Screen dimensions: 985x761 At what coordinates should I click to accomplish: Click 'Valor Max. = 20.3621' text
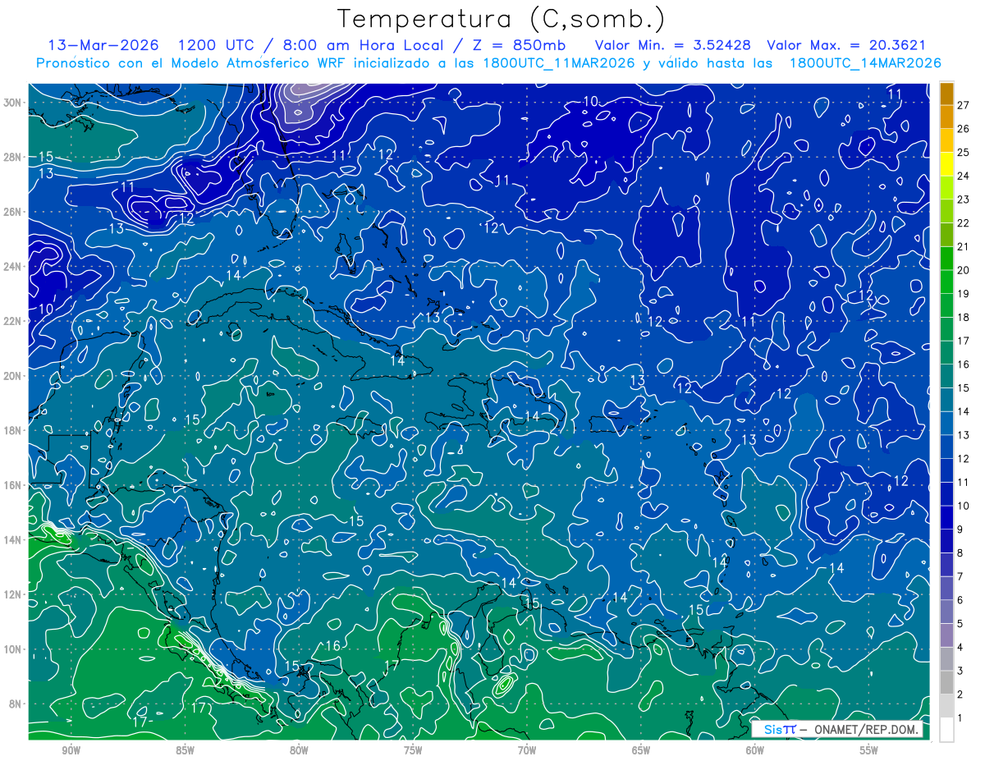pos(846,45)
